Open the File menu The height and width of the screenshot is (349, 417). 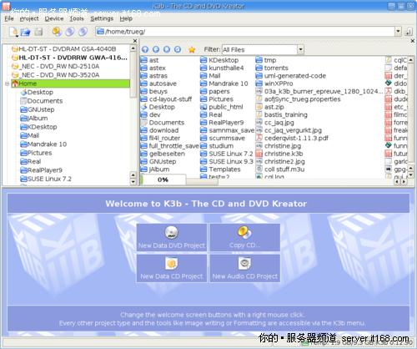(x=9, y=18)
